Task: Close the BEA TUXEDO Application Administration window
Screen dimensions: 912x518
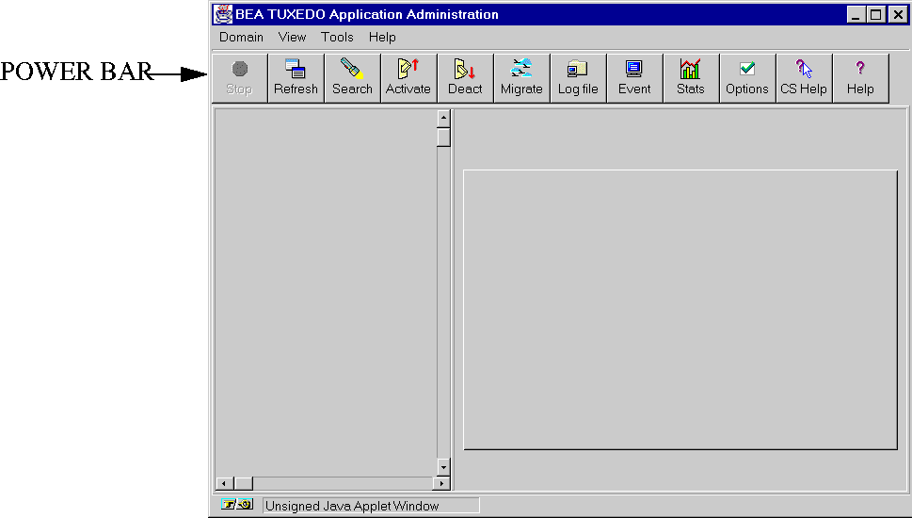Action: 898,14
